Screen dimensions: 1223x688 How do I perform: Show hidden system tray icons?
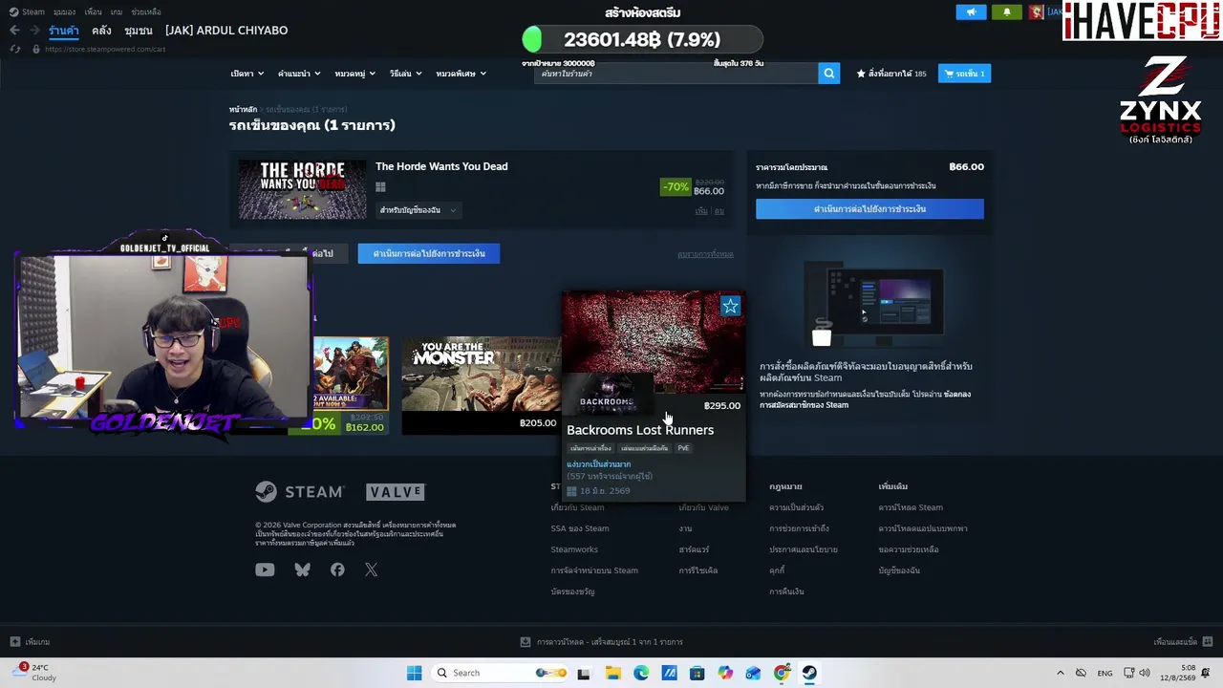point(1060,673)
